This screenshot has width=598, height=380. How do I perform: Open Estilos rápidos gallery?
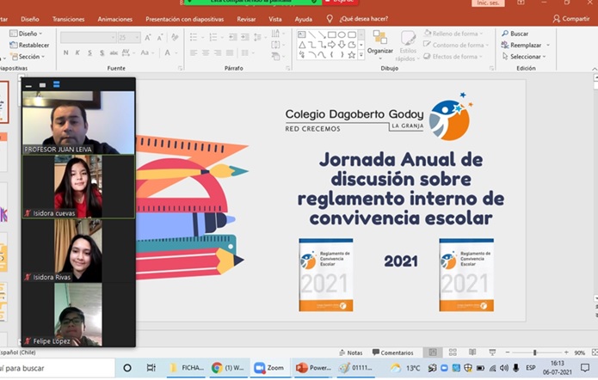(408, 46)
